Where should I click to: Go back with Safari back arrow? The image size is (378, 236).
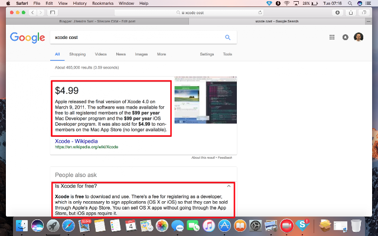32,12
